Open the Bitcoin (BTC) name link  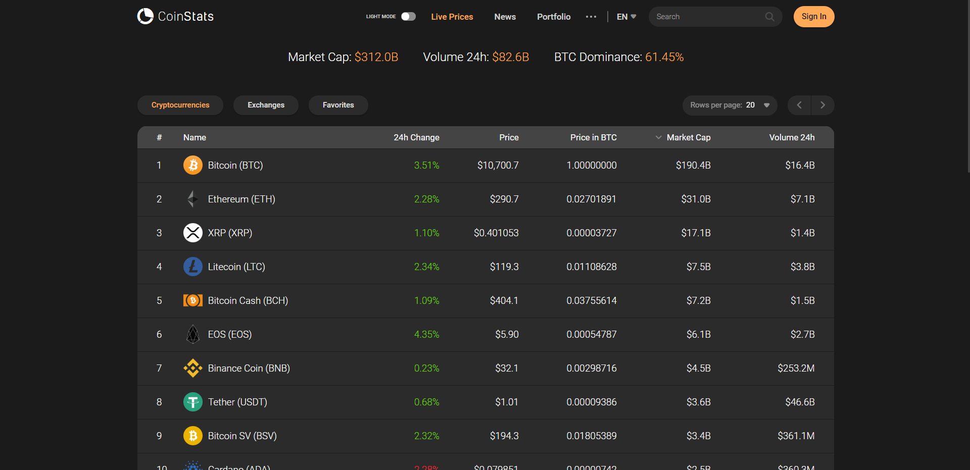pyautogui.click(x=235, y=165)
